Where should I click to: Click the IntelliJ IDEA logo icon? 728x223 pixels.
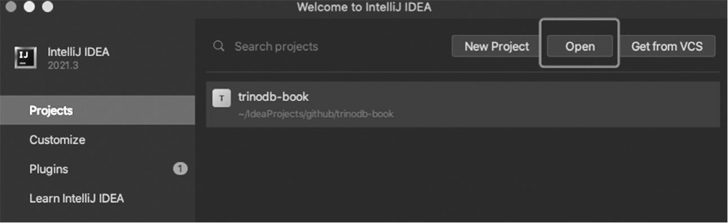pyautogui.click(x=25, y=57)
